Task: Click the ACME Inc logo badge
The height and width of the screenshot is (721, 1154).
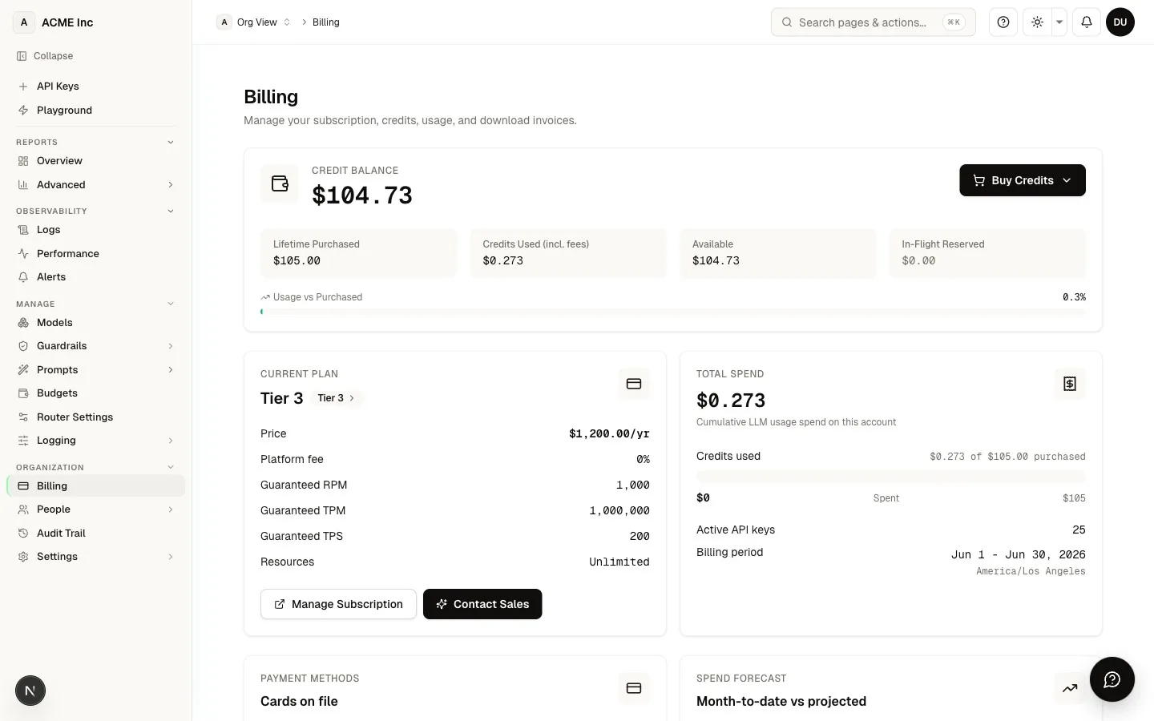Action: tap(24, 22)
